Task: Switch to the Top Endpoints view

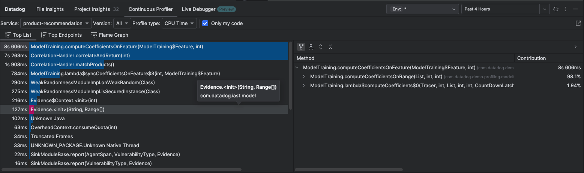Action: click(61, 35)
